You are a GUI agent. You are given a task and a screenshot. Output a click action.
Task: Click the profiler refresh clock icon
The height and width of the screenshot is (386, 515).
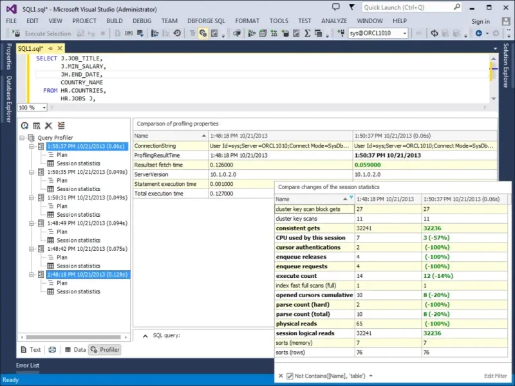(x=25, y=125)
